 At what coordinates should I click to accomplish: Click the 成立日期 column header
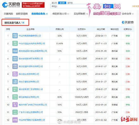point(101,29)
